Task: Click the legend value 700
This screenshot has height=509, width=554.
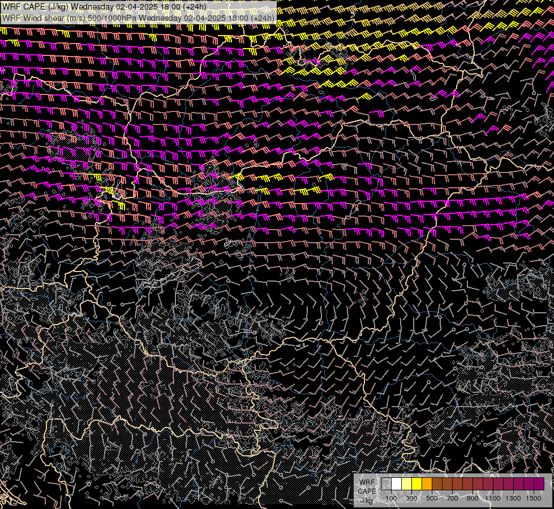Action: pyautogui.click(x=452, y=498)
